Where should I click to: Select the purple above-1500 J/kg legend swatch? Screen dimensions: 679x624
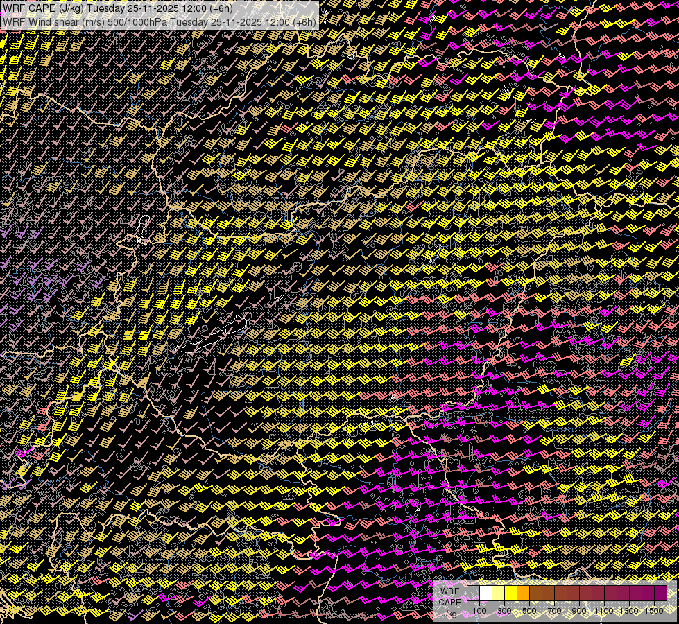(x=661, y=593)
